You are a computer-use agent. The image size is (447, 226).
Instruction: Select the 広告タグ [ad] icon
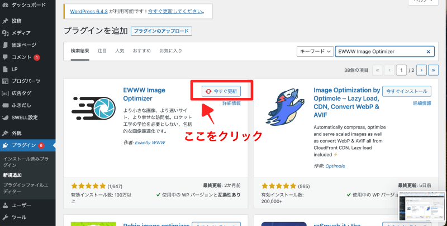tap(5, 93)
